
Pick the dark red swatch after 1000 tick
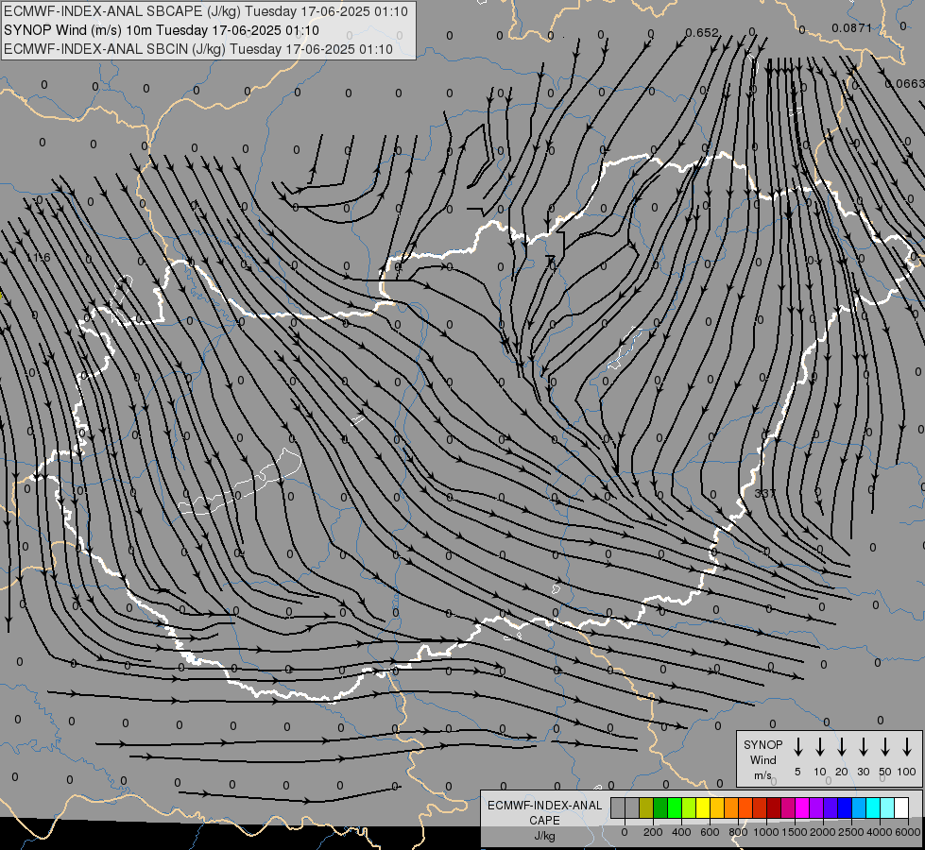click(774, 807)
